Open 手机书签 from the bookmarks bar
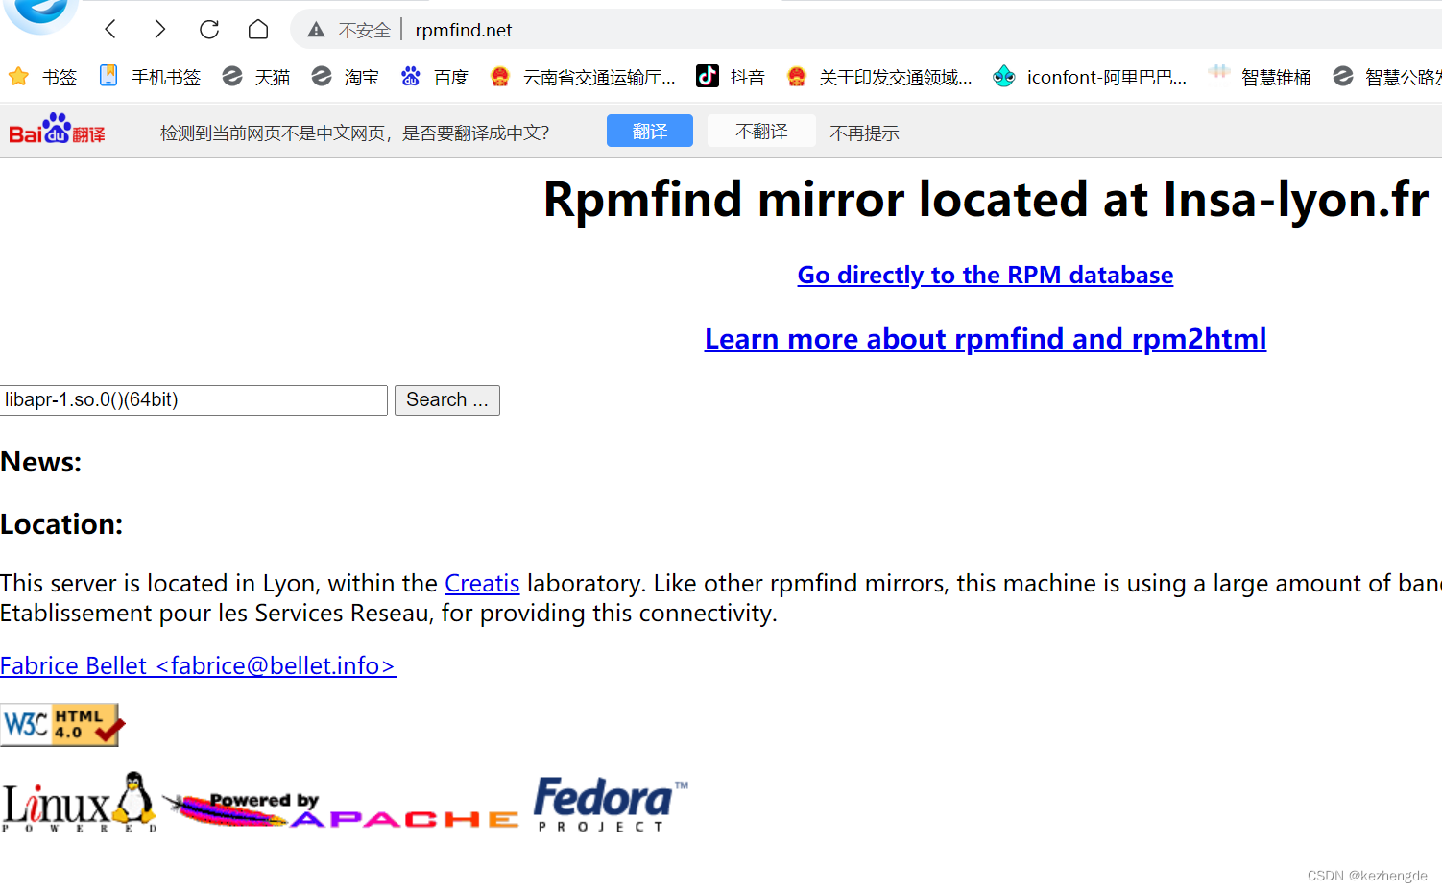Viewport: 1442px width, 892px height. 150,77
